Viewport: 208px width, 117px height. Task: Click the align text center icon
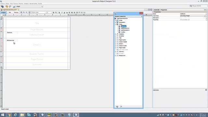74,12
